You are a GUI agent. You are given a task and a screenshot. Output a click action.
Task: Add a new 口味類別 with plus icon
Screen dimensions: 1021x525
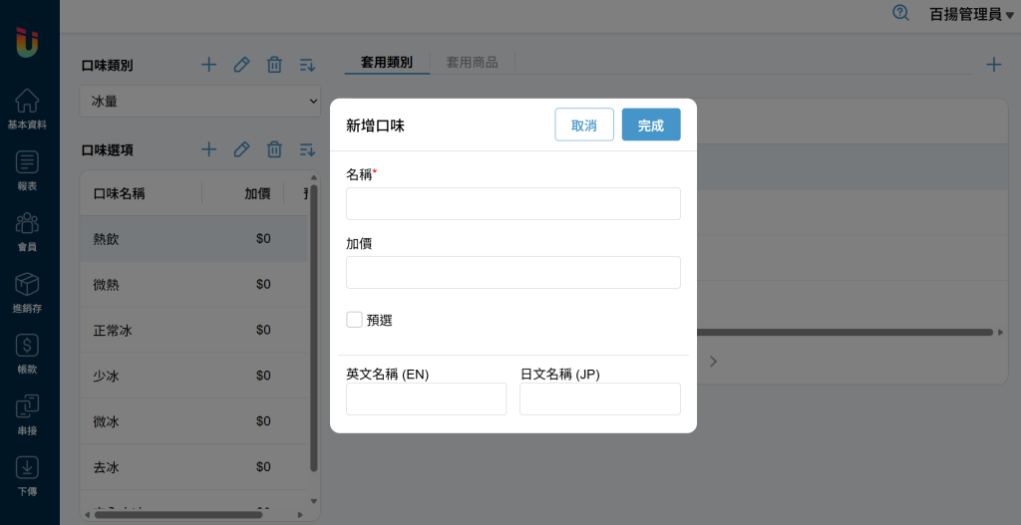tap(208, 65)
